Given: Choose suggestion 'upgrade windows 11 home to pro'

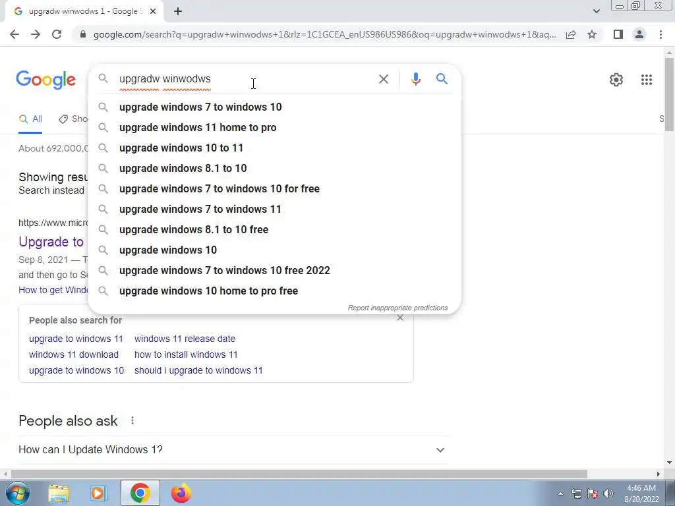Looking at the screenshot, I should (x=274, y=128).
